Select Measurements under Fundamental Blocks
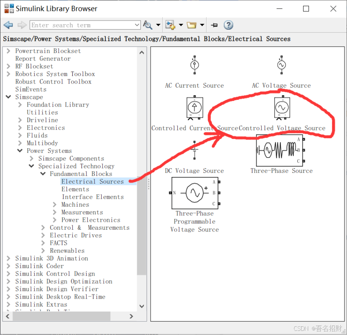Screen dimensions: 347x335 [82, 212]
